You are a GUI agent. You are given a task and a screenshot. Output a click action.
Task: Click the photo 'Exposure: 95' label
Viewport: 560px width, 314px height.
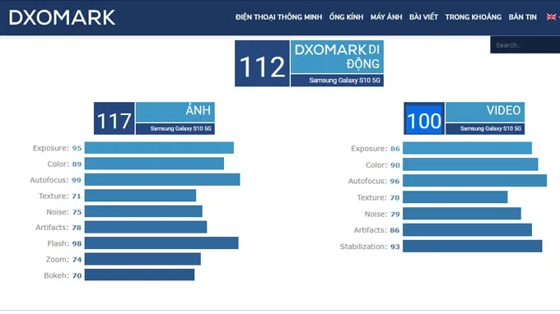coord(57,148)
